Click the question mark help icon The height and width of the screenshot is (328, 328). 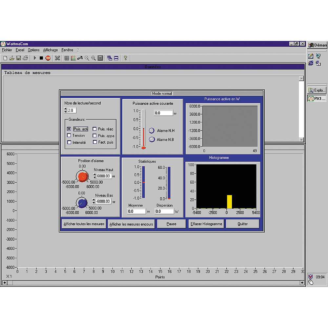pos(125,58)
